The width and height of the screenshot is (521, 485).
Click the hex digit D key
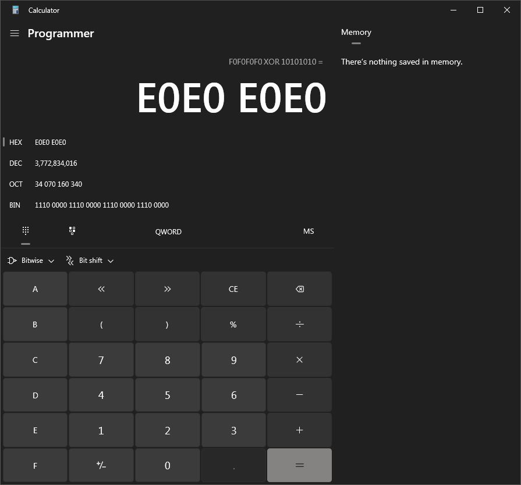point(36,395)
